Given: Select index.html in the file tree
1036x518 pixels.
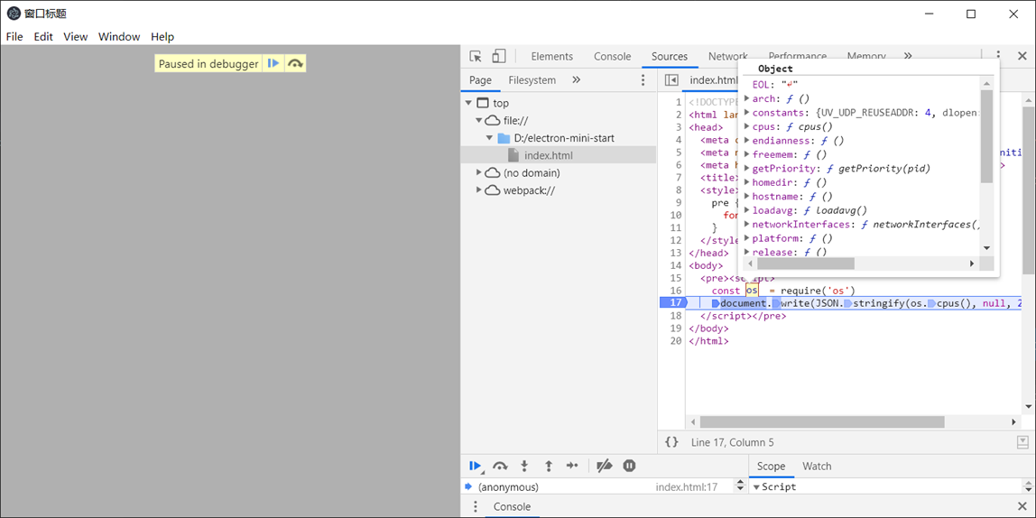Looking at the screenshot, I should point(549,155).
